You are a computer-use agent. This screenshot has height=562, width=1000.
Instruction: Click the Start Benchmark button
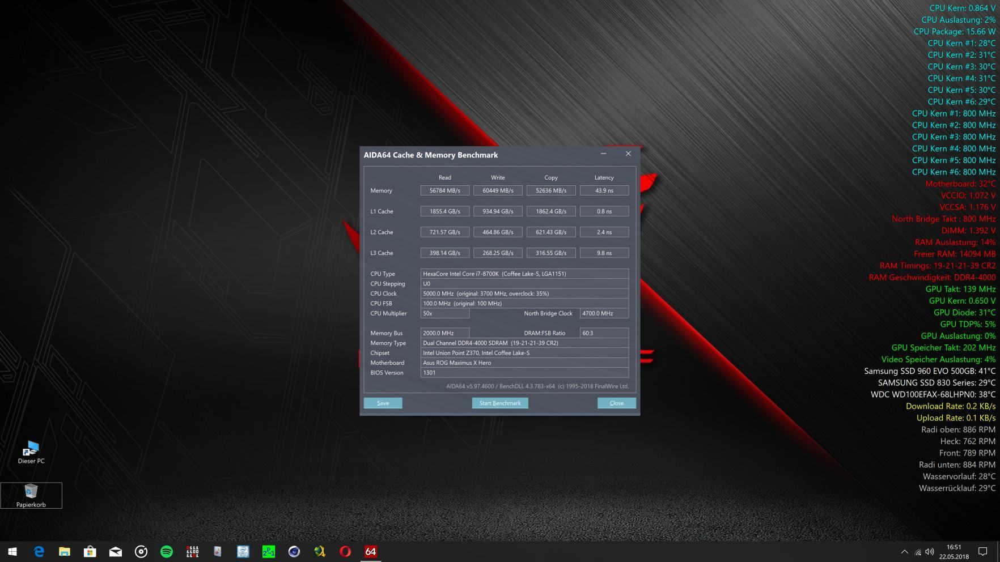point(500,403)
